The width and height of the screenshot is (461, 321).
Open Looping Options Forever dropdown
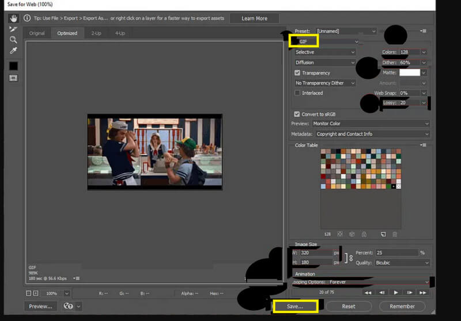click(379, 282)
